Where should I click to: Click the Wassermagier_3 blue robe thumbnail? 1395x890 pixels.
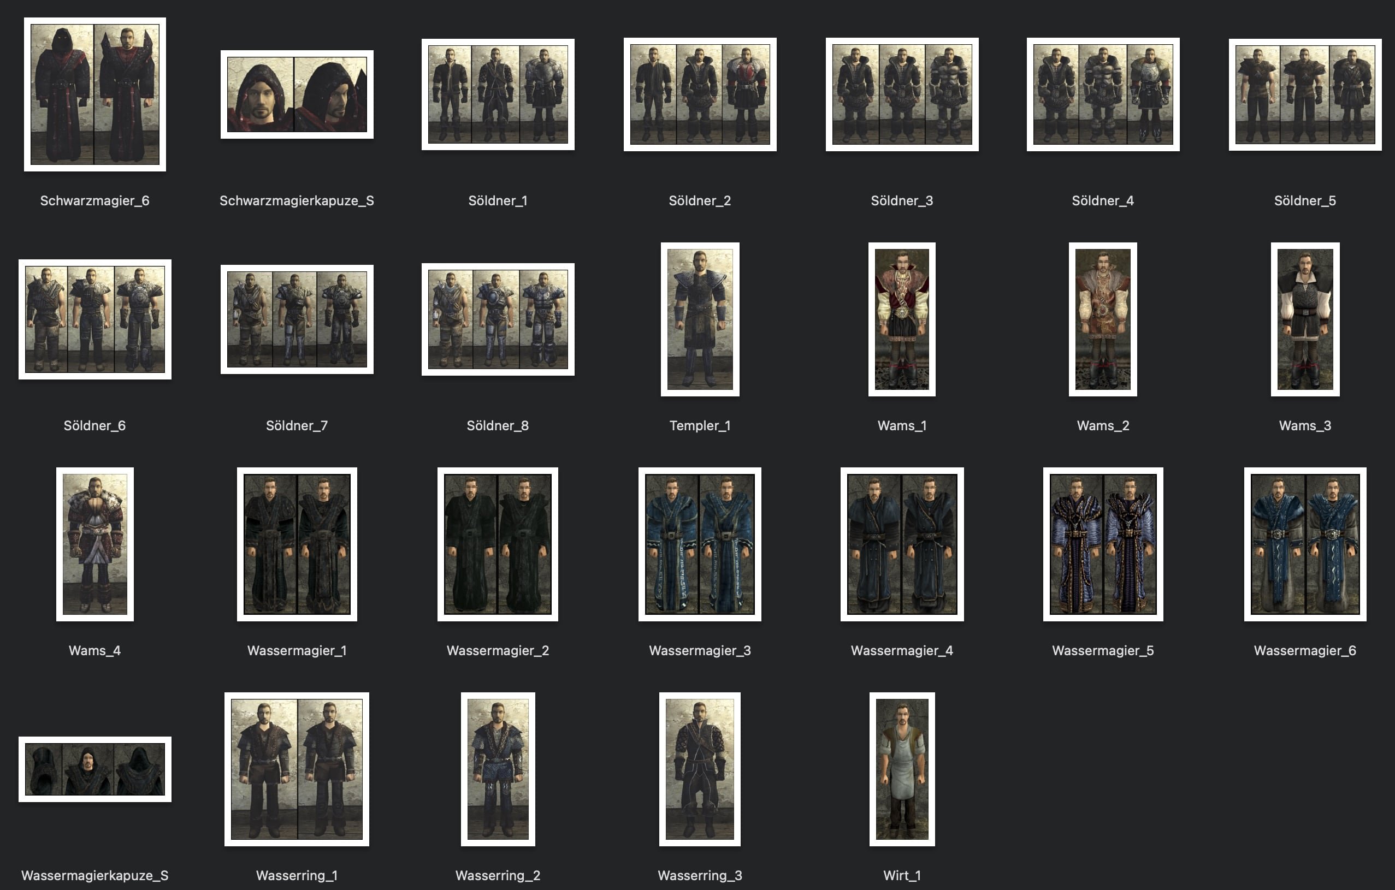pyautogui.click(x=700, y=544)
